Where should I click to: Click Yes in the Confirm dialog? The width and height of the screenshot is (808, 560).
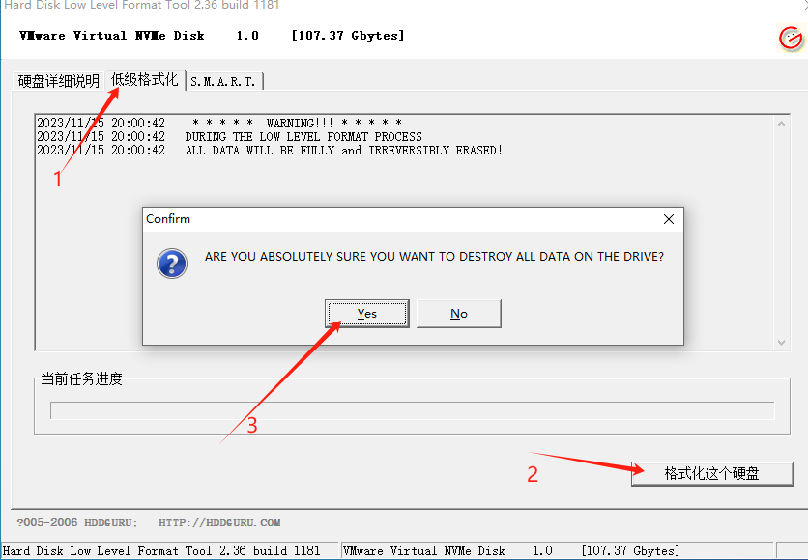click(x=367, y=314)
